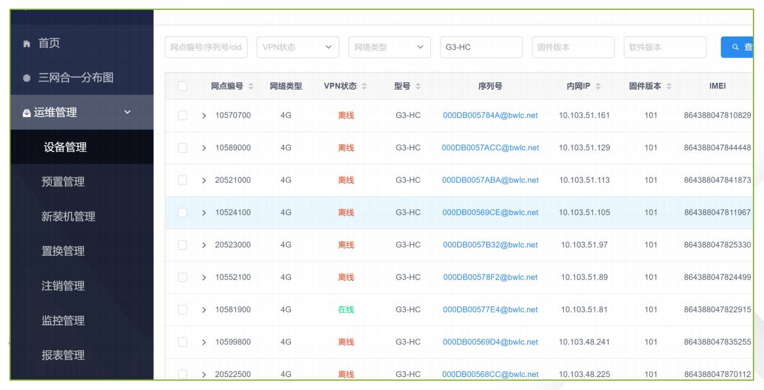
Task: Open the 首页 home icon
Action: coord(27,44)
